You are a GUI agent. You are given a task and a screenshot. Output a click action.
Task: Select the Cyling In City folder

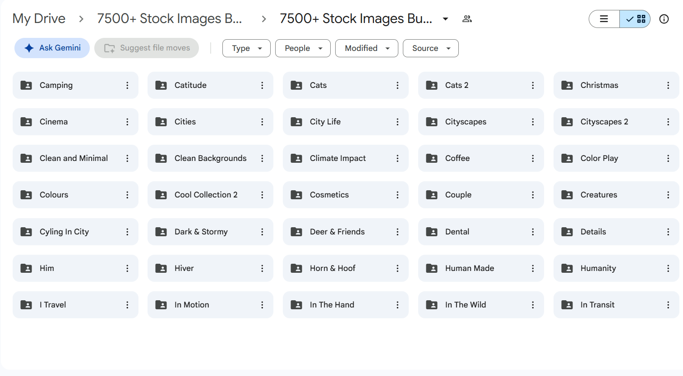[x=75, y=232]
